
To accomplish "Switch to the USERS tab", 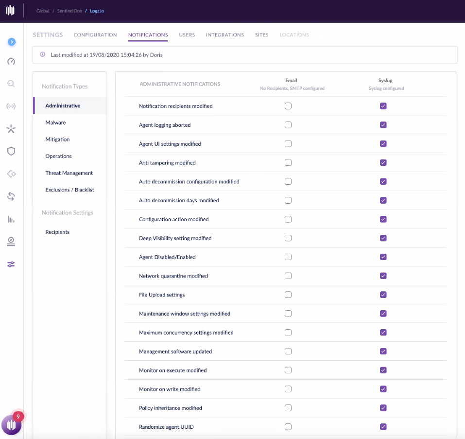I will click(x=187, y=35).
